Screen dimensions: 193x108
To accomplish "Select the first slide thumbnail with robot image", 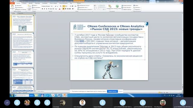I will pos(23,23).
